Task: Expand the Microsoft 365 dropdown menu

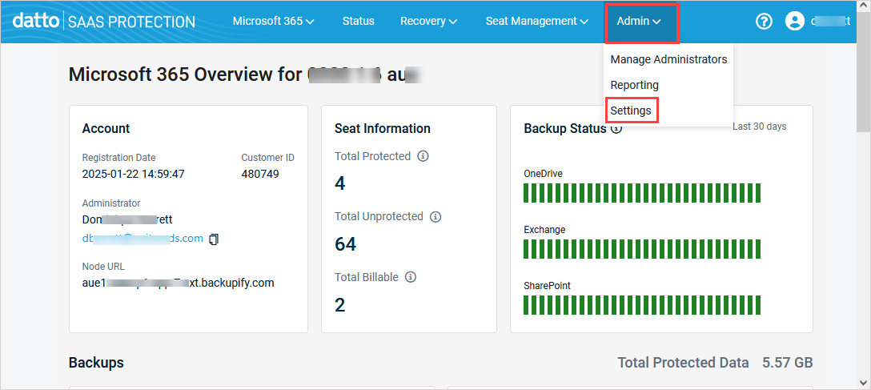Action: (273, 22)
